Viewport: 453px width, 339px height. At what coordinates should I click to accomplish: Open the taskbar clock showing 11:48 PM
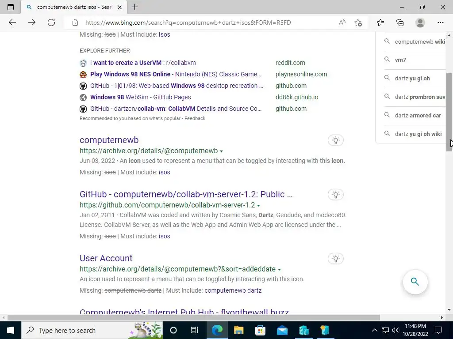(x=415, y=330)
